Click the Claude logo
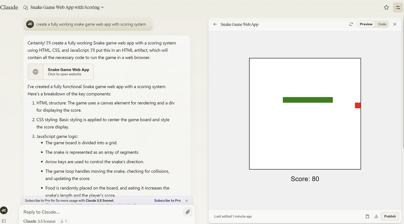This screenshot has width=404, height=224. click(9, 7)
